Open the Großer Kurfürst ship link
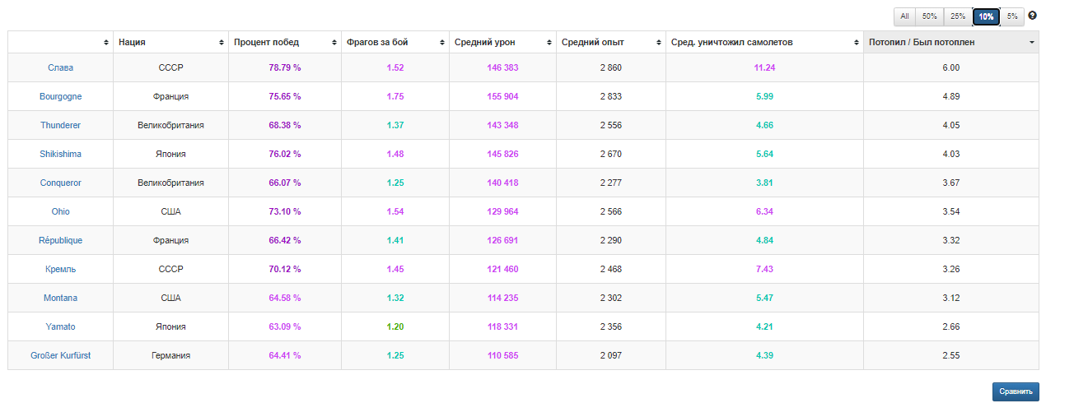Screen dimensions: 1074x412 60,355
